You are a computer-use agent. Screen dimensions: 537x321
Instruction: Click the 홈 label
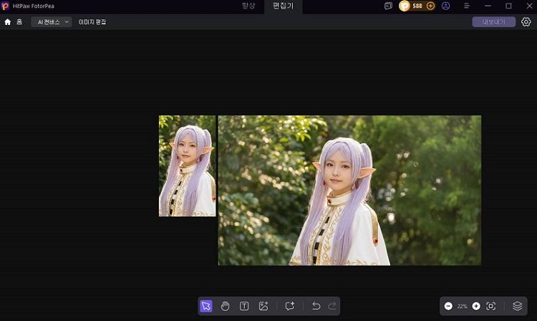(19, 22)
